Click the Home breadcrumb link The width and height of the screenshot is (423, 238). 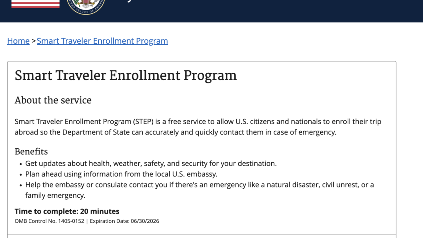[18, 41]
